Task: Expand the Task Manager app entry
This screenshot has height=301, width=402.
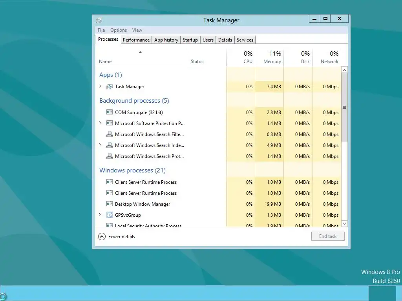Action: [x=100, y=86]
